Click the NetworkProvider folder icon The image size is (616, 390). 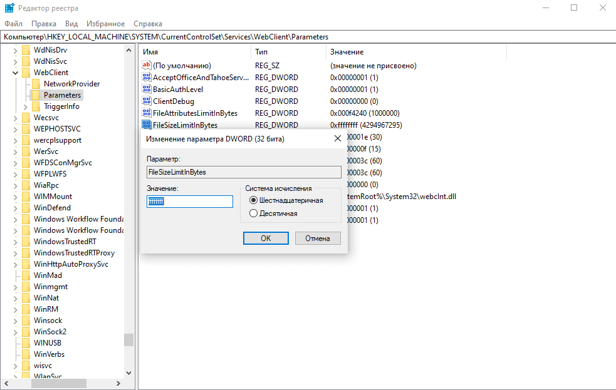coord(36,84)
